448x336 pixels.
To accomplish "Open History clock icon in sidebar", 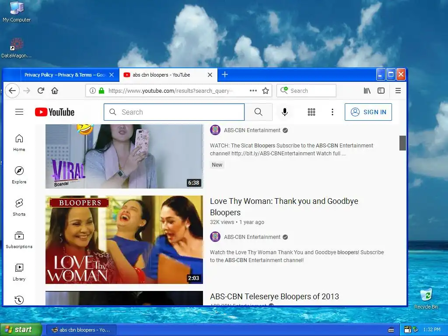I will [19, 300].
